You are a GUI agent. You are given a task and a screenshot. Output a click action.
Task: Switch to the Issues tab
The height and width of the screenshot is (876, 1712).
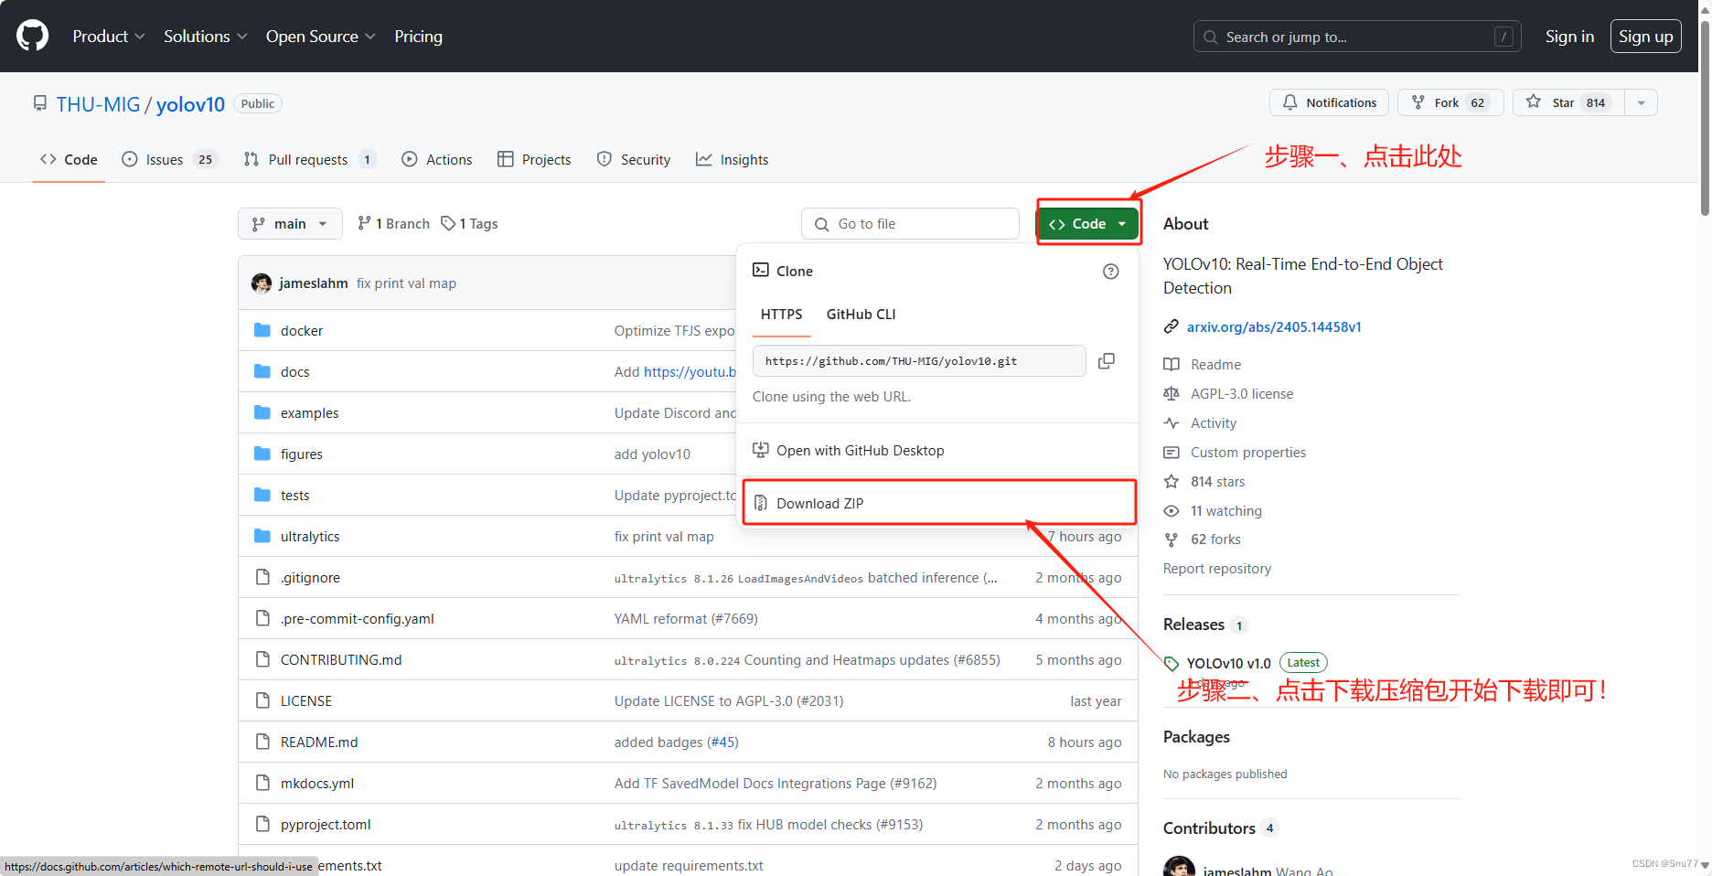coord(169,159)
